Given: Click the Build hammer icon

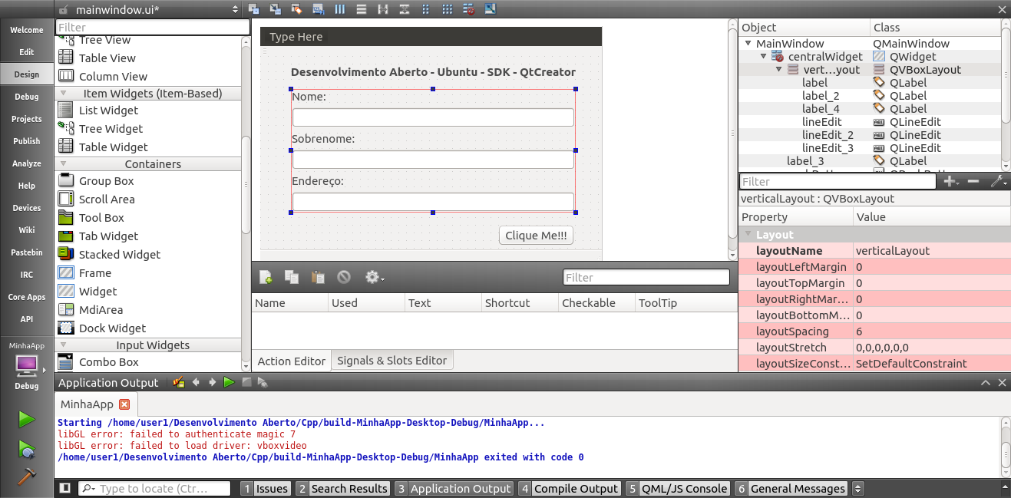Looking at the screenshot, I should coord(27,476).
